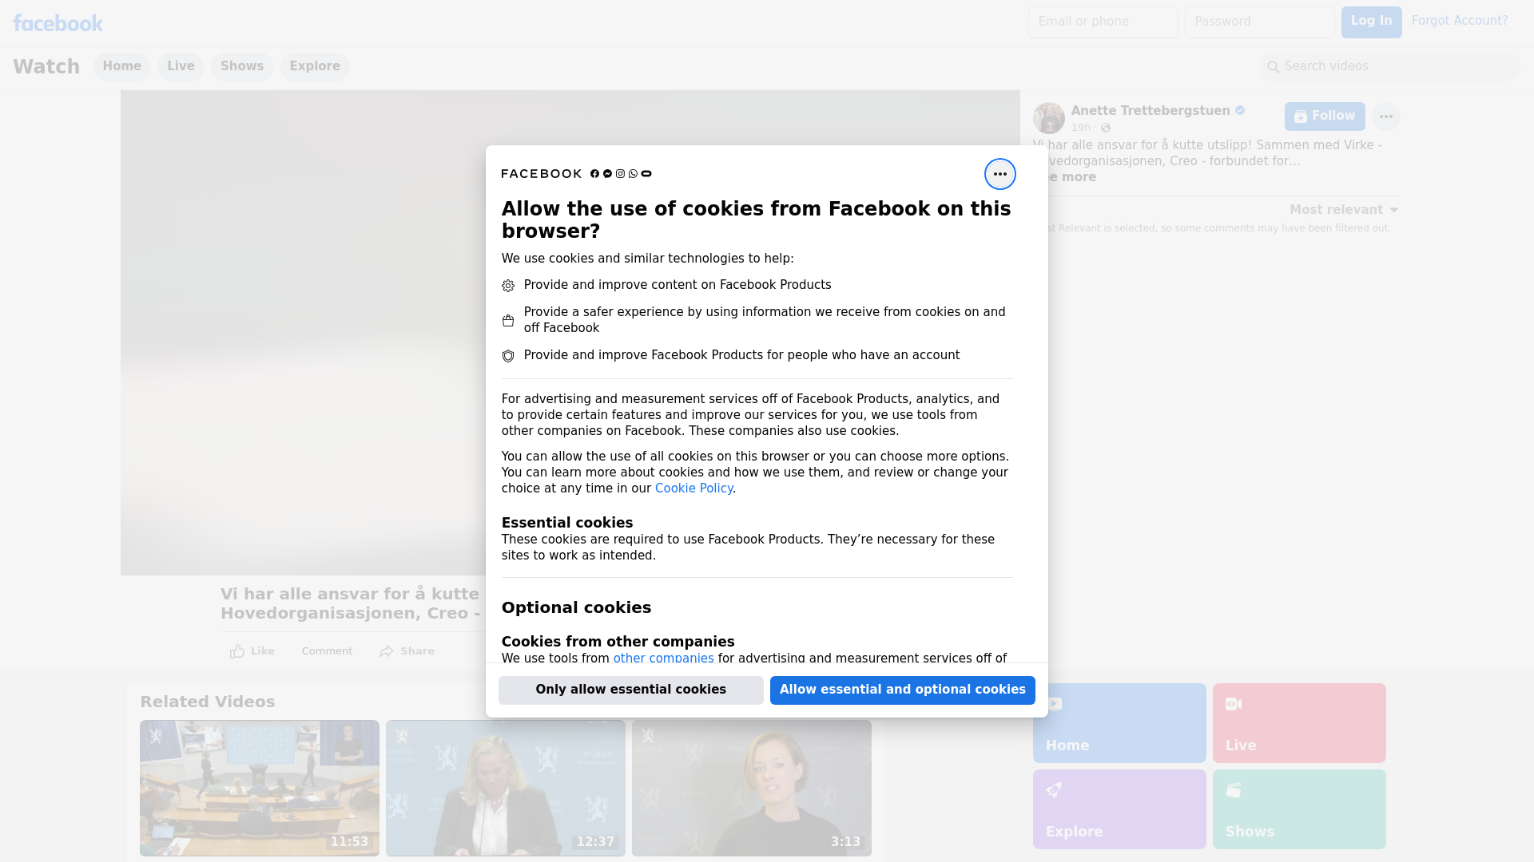Click the Log In button
1534x862 pixels.
[x=1371, y=22]
